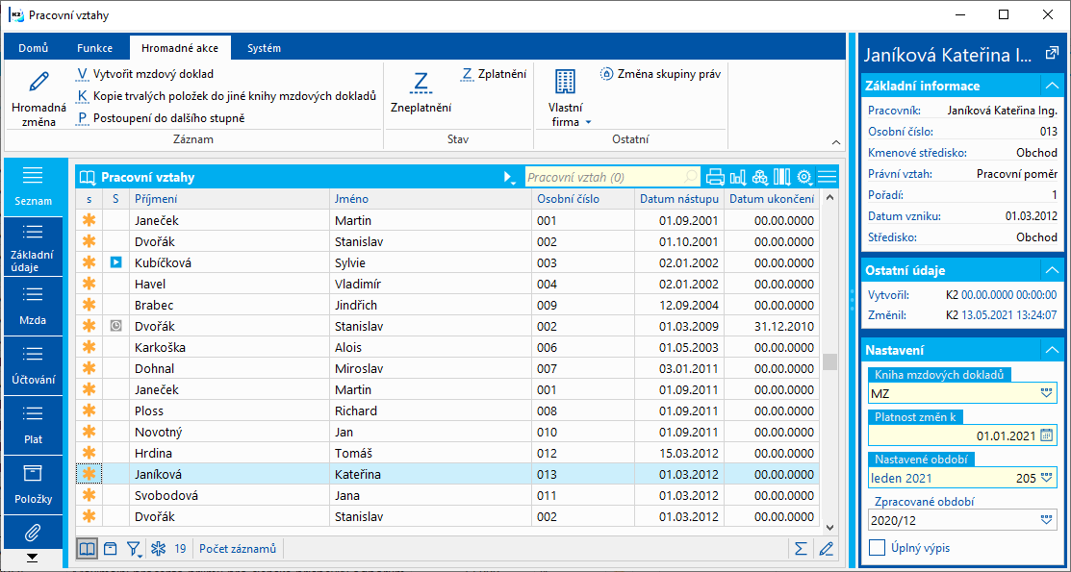This screenshot has height=572, width=1071.
Task: Click the columns icon in grid header
Action: 781,177
